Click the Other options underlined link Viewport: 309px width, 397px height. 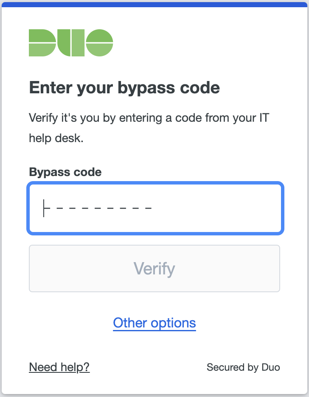[154, 323]
